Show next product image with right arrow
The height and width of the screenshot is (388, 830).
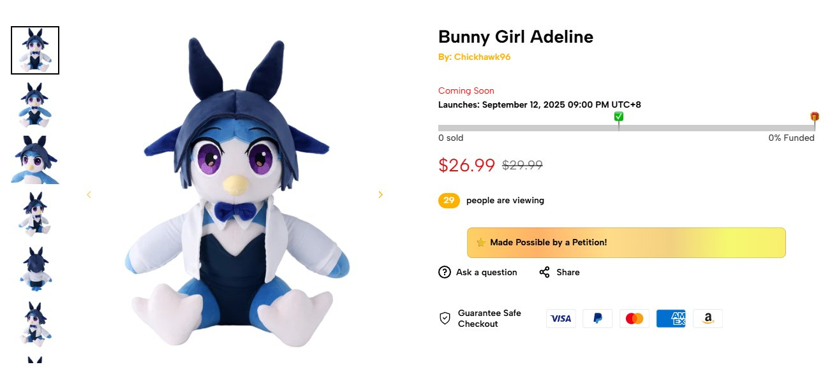[380, 195]
